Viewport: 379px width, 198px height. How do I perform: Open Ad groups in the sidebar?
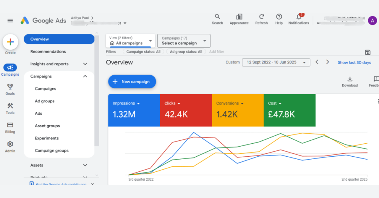pos(44,101)
